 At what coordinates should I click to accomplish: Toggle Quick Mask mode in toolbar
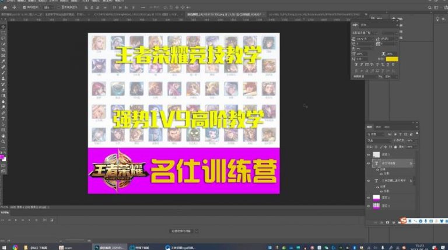(3, 166)
